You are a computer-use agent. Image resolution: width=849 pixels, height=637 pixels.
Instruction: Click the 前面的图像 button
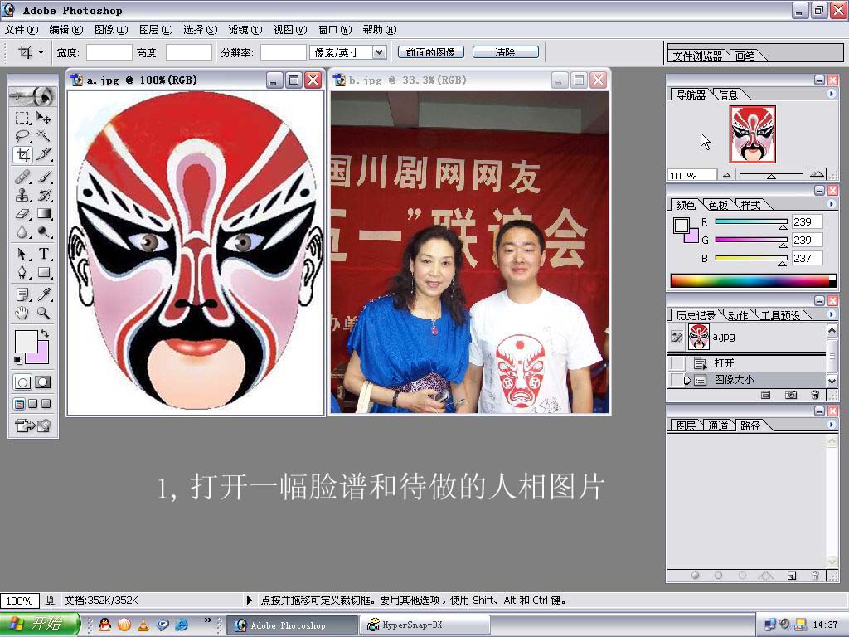pyautogui.click(x=431, y=52)
